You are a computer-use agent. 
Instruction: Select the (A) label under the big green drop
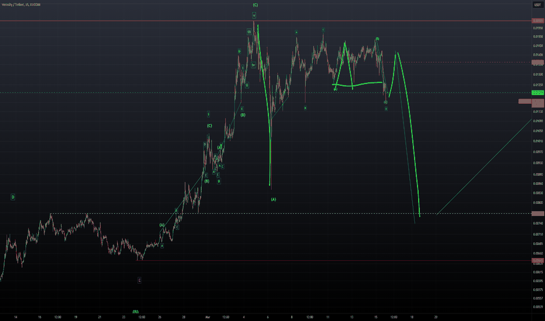click(274, 199)
